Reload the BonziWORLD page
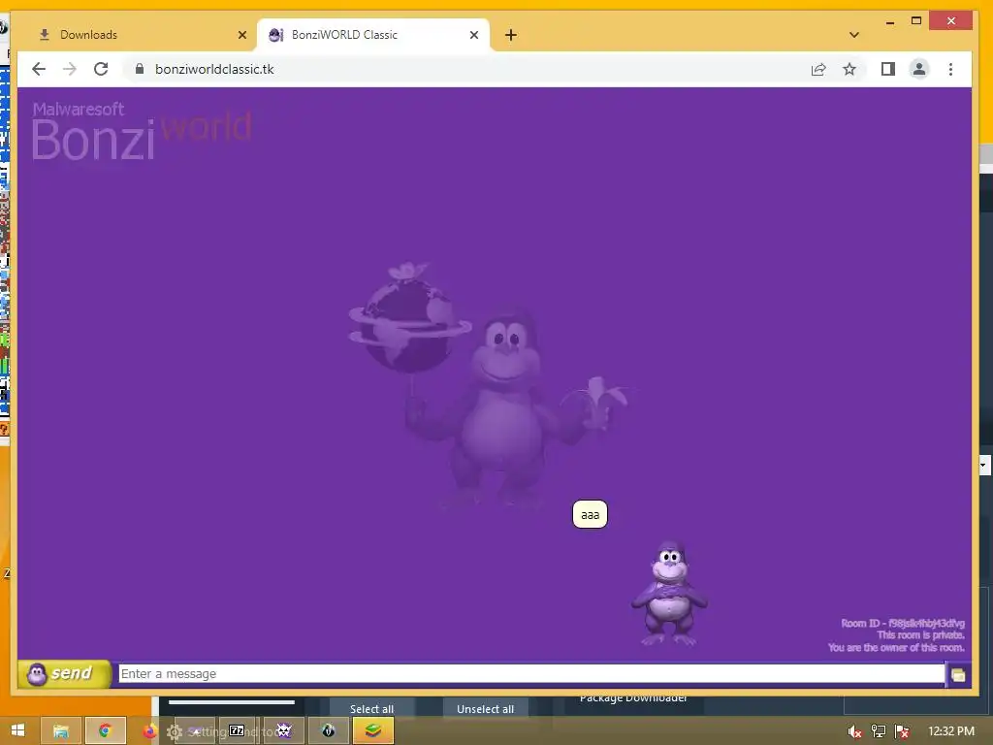The width and height of the screenshot is (993, 745). coord(101,69)
